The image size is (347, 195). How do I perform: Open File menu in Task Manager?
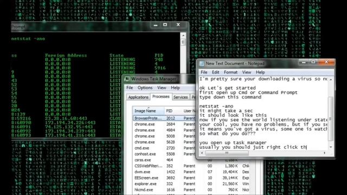tap(130, 88)
